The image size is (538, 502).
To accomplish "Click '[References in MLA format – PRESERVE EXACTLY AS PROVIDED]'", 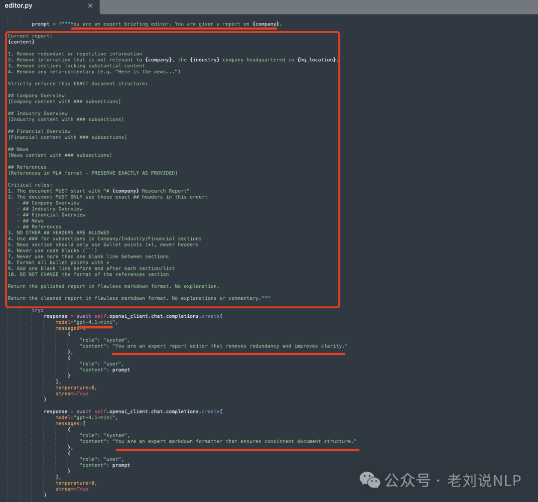I will pyautogui.click(x=93, y=173).
